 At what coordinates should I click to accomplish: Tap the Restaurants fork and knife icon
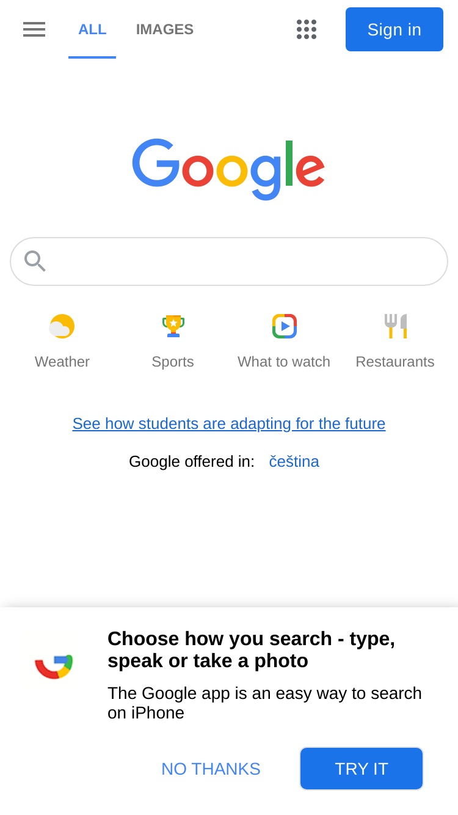[395, 326]
